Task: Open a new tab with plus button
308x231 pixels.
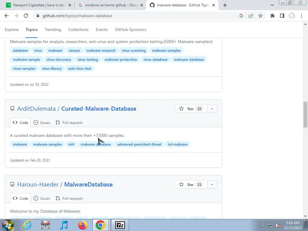Action: pyautogui.click(x=225, y=5)
